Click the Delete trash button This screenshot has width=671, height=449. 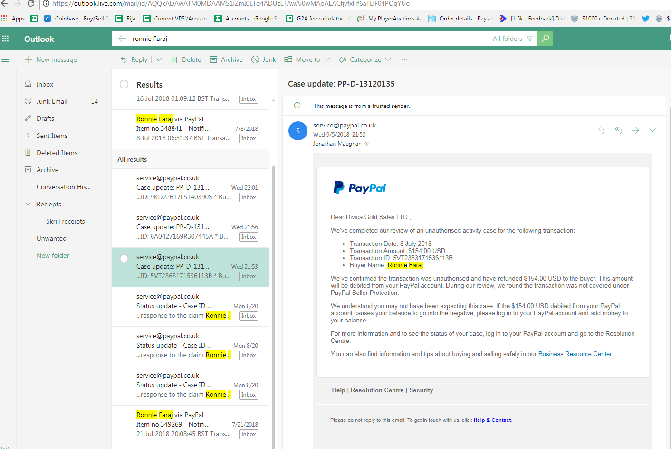point(186,59)
